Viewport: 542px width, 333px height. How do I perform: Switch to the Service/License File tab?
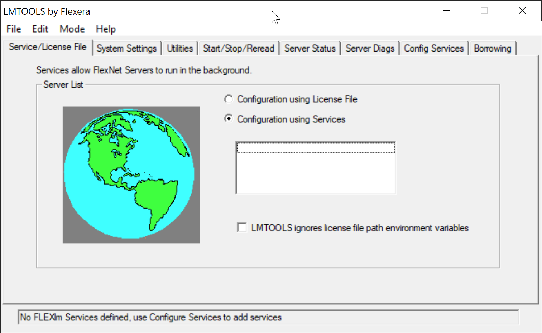(x=48, y=47)
